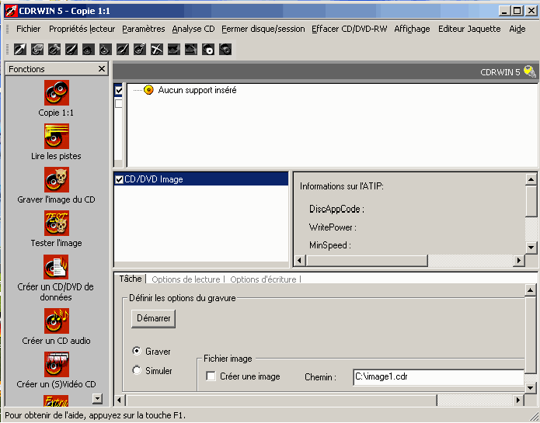Click ATIP info panel scroll-left arrow
Viewport: 540px width, 423px height.
click(x=300, y=260)
